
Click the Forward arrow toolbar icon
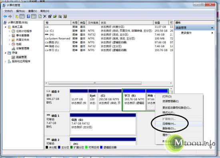(10, 16)
